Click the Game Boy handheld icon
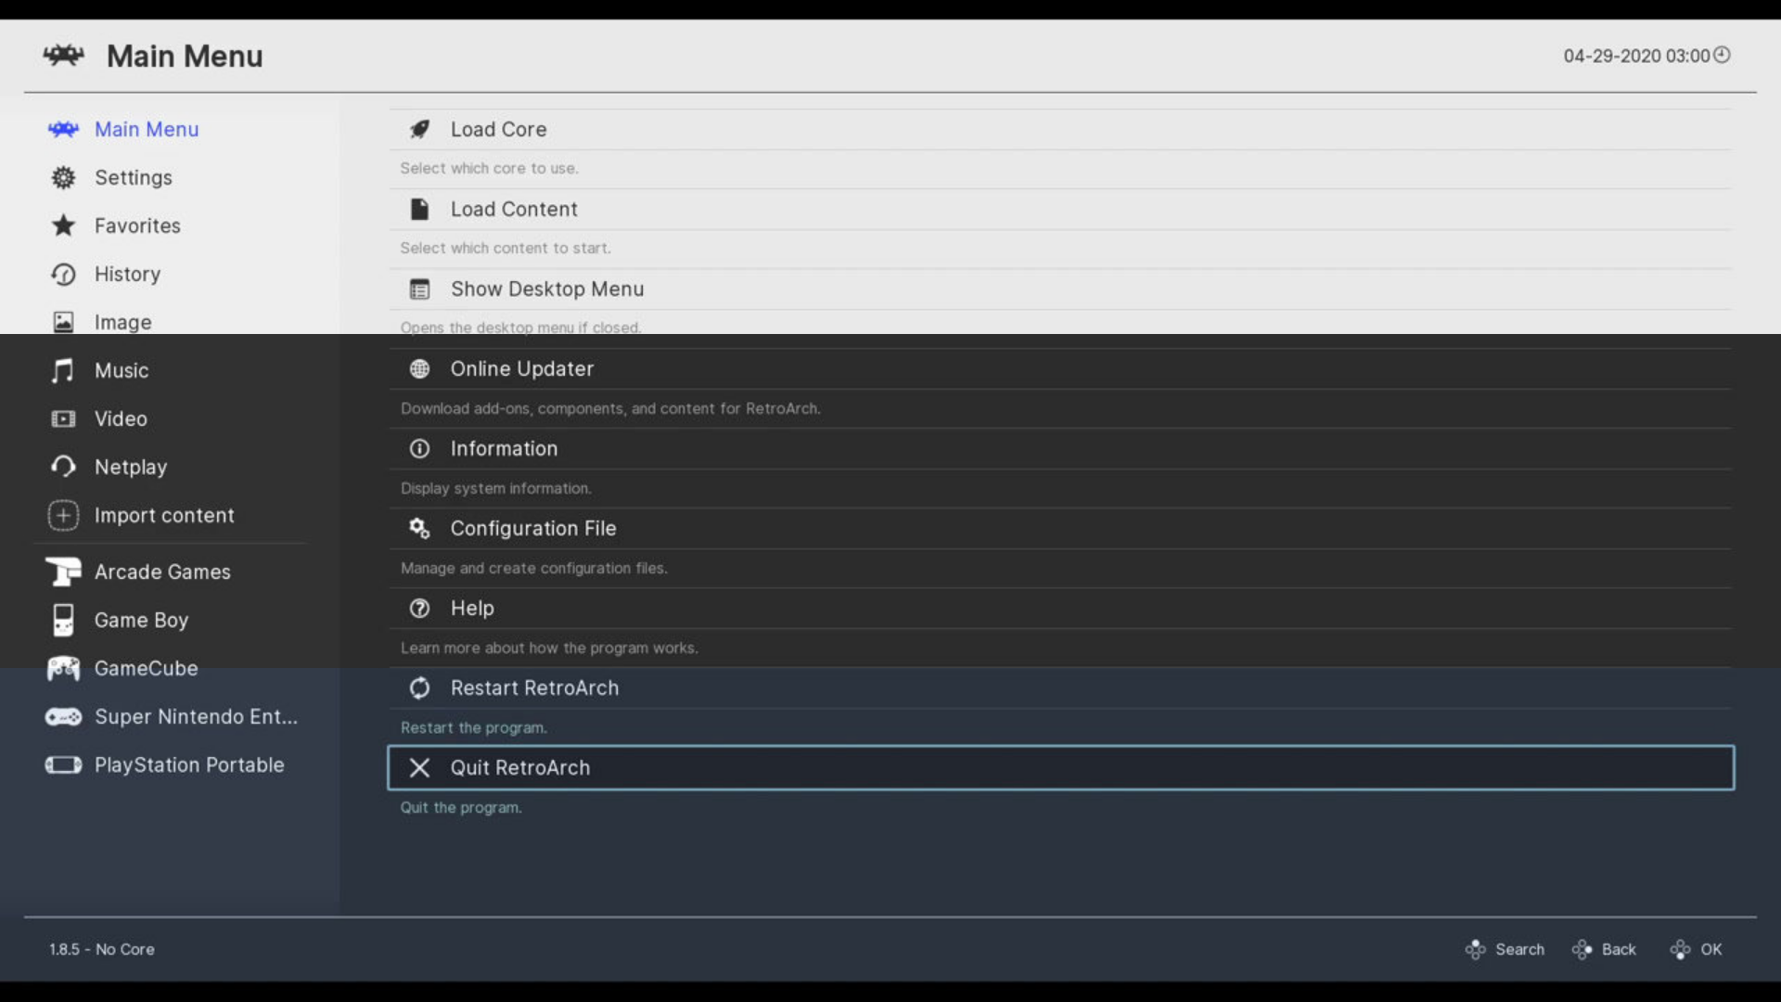 tap(63, 620)
